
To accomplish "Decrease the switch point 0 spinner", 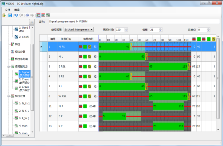I will click(x=209, y=31).
